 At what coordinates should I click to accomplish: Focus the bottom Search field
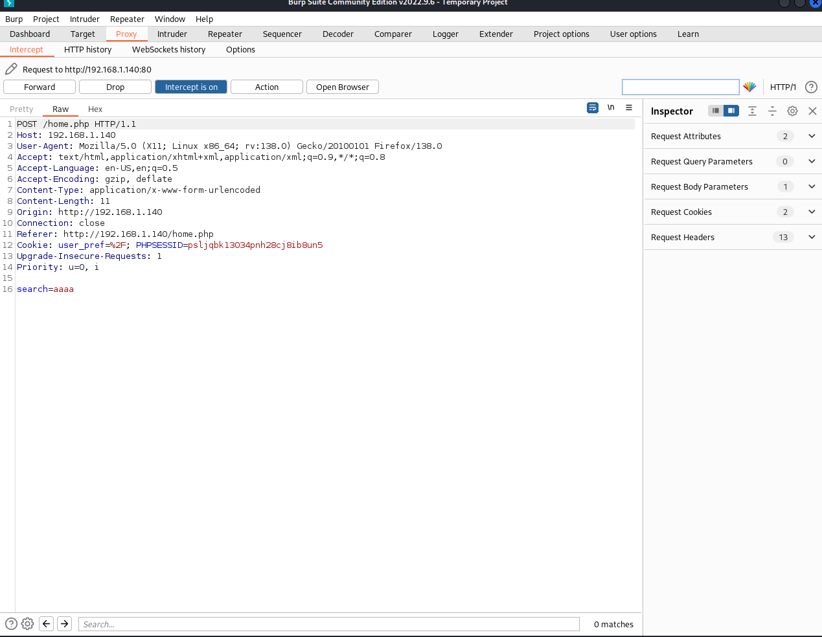(x=328, y=624)
